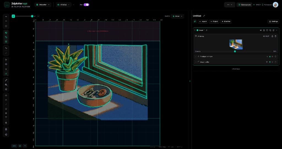Click the Underlay opacity slider handle
The image size is (282, 149).
click(x=235, y=51)
